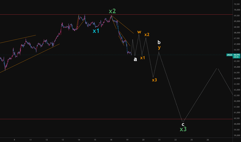Image resolution: width=241 pixels, height=142 pixels.
Task: Select the lower red horizontal support line
Action: [x=116, y=119]
